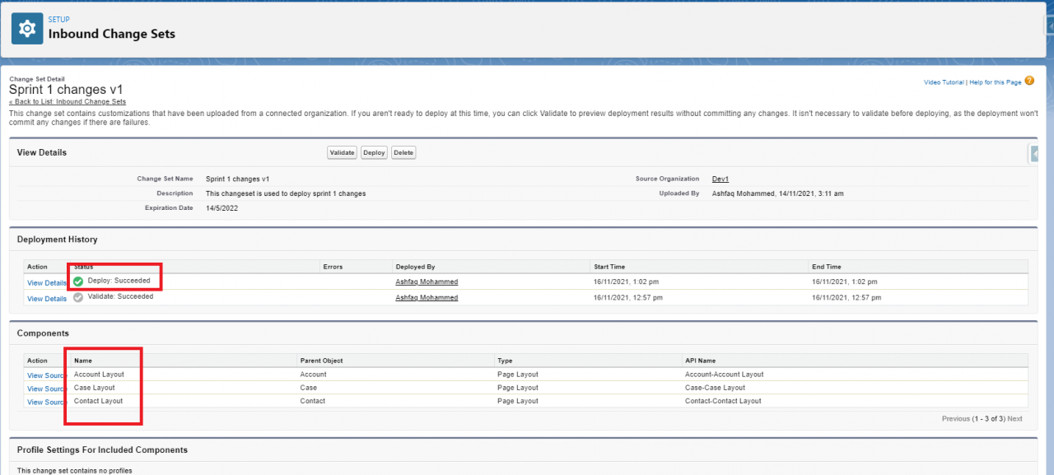Collapse the right side panel arrow
1054x475 pixels.
1034,153
